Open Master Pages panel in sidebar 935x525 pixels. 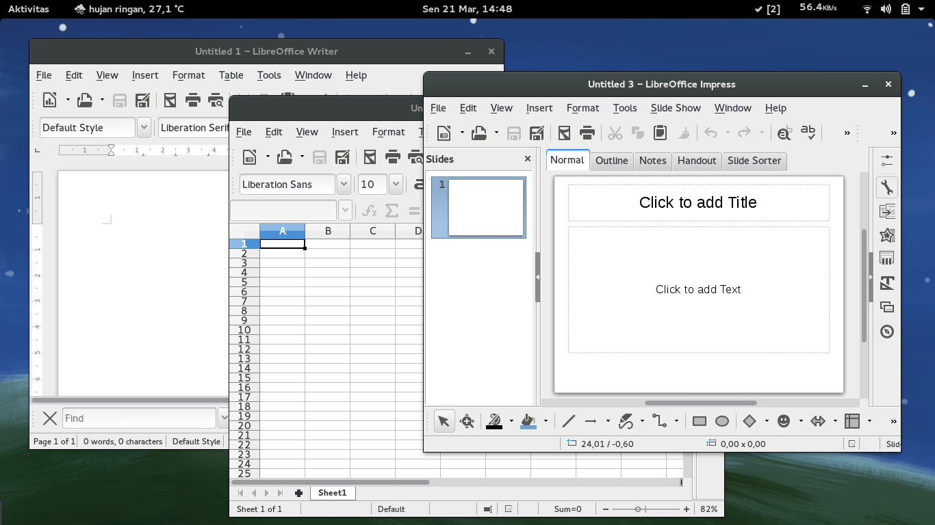point(887,259)
